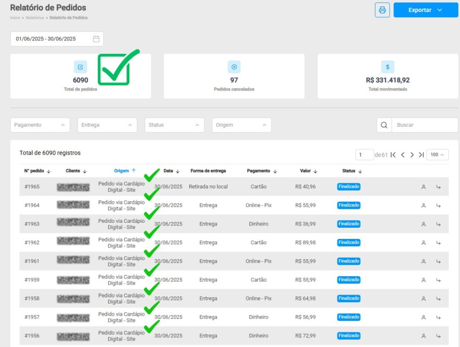
Task: Click forward arrow icon for order #1964
Action: (x=438, y=205)
